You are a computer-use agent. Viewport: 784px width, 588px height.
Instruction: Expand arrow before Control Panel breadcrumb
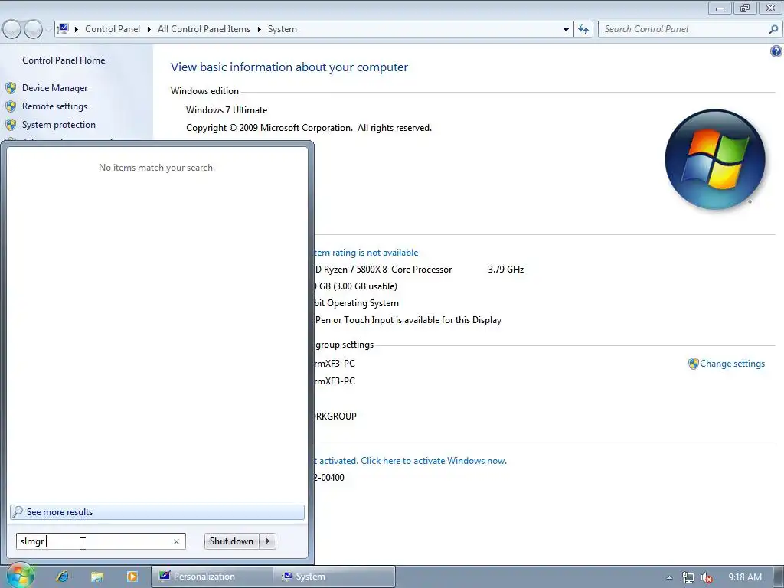point(77,29)
